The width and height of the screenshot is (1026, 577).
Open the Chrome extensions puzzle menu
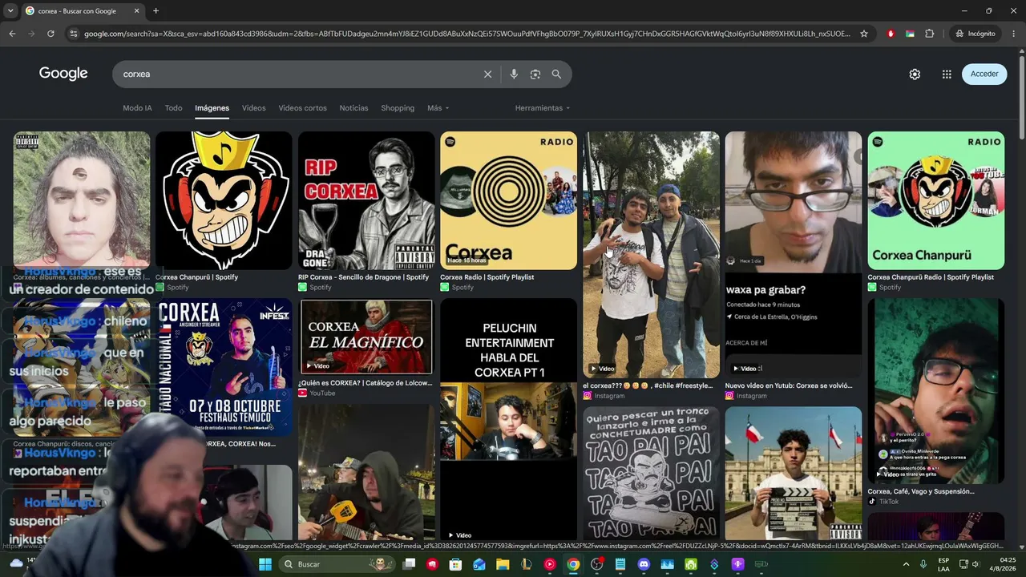(x=930, y=34)
